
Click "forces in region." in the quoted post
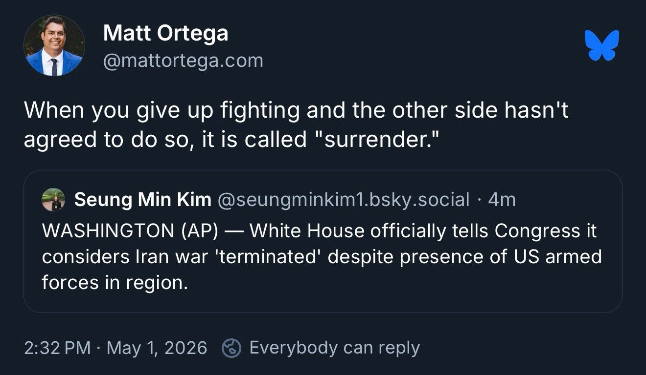[115, 283]
